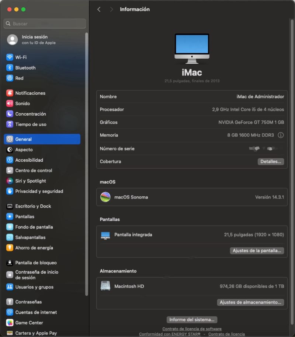Open Cartera y Apple Pay
The width and height of the screenshot is (295, 337).
42,333
